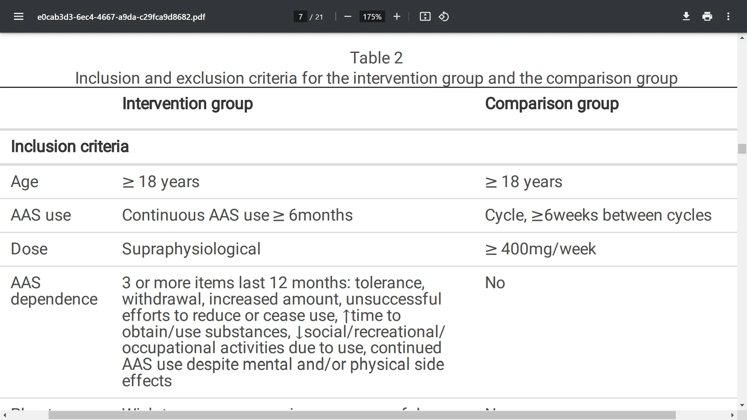Click the 'AAS use' row label

click(41, 215)
